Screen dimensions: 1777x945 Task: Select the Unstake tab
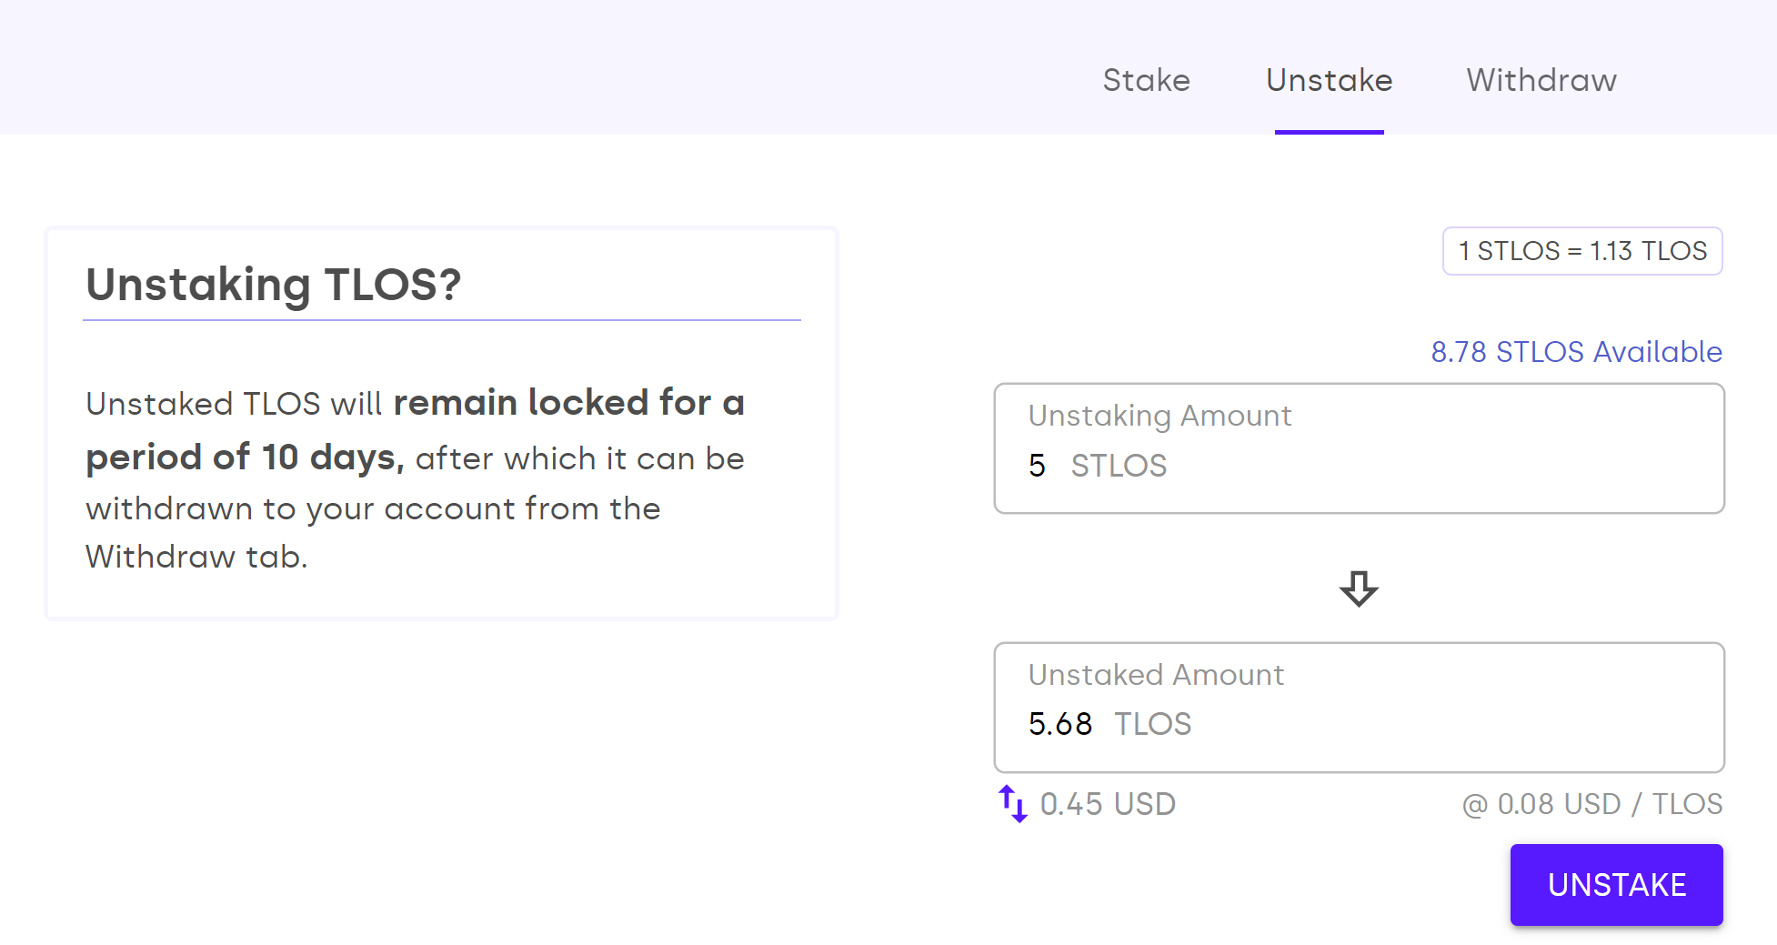(1329, 80)
